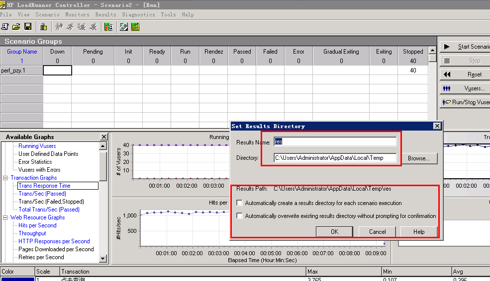The height and width of the screenshot is (281, 490).
Task: Click the Vusers people icon
Action: click(447, 88)
